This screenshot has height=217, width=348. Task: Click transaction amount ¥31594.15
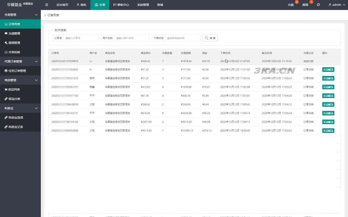tap(187, 131)
